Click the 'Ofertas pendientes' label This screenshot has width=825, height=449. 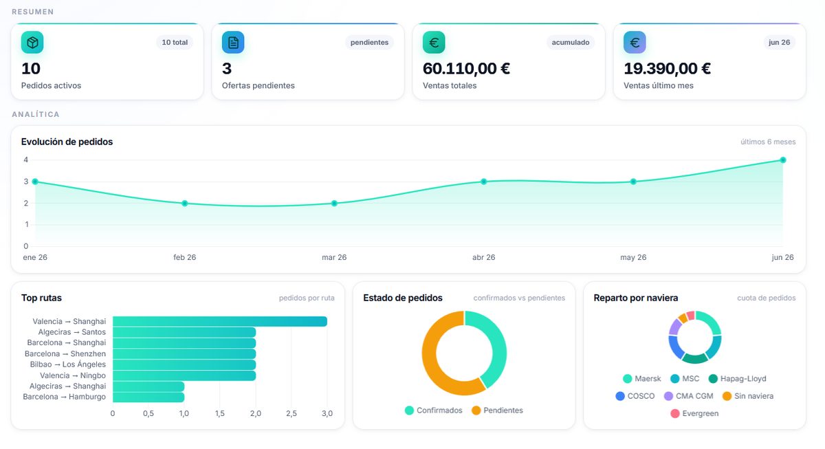click(258, 86)
